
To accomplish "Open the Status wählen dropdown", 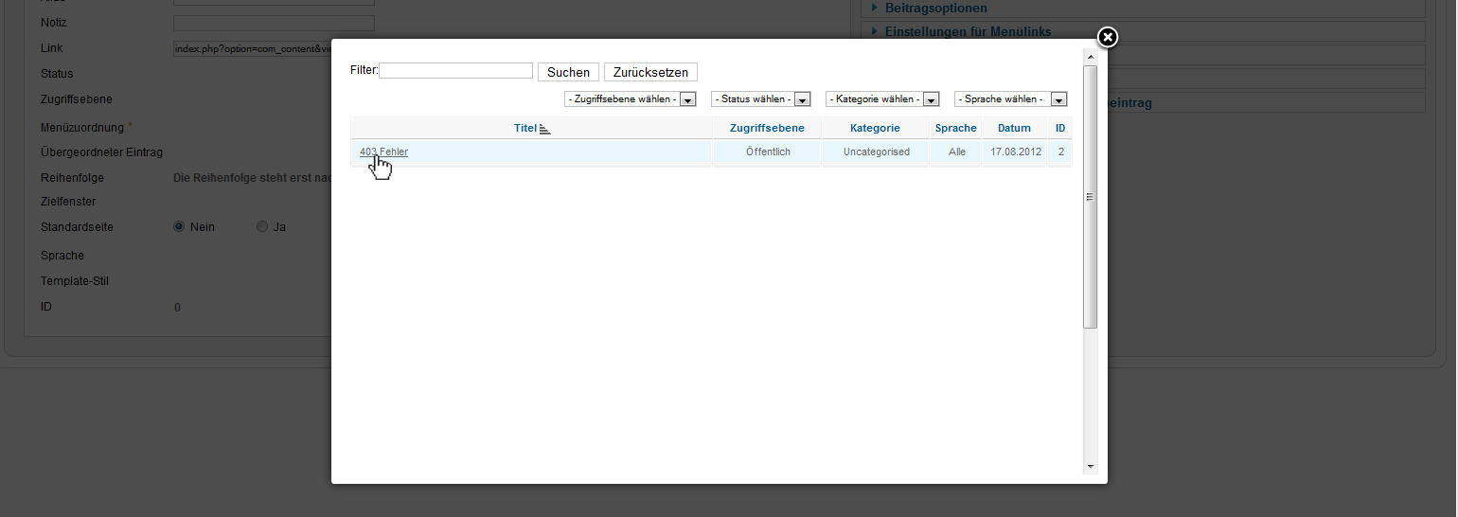I will [761, 99].
